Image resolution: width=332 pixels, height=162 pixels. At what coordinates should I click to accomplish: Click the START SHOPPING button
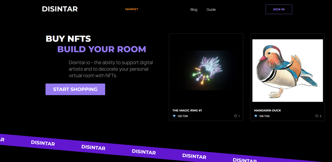(x=75, y=89)
